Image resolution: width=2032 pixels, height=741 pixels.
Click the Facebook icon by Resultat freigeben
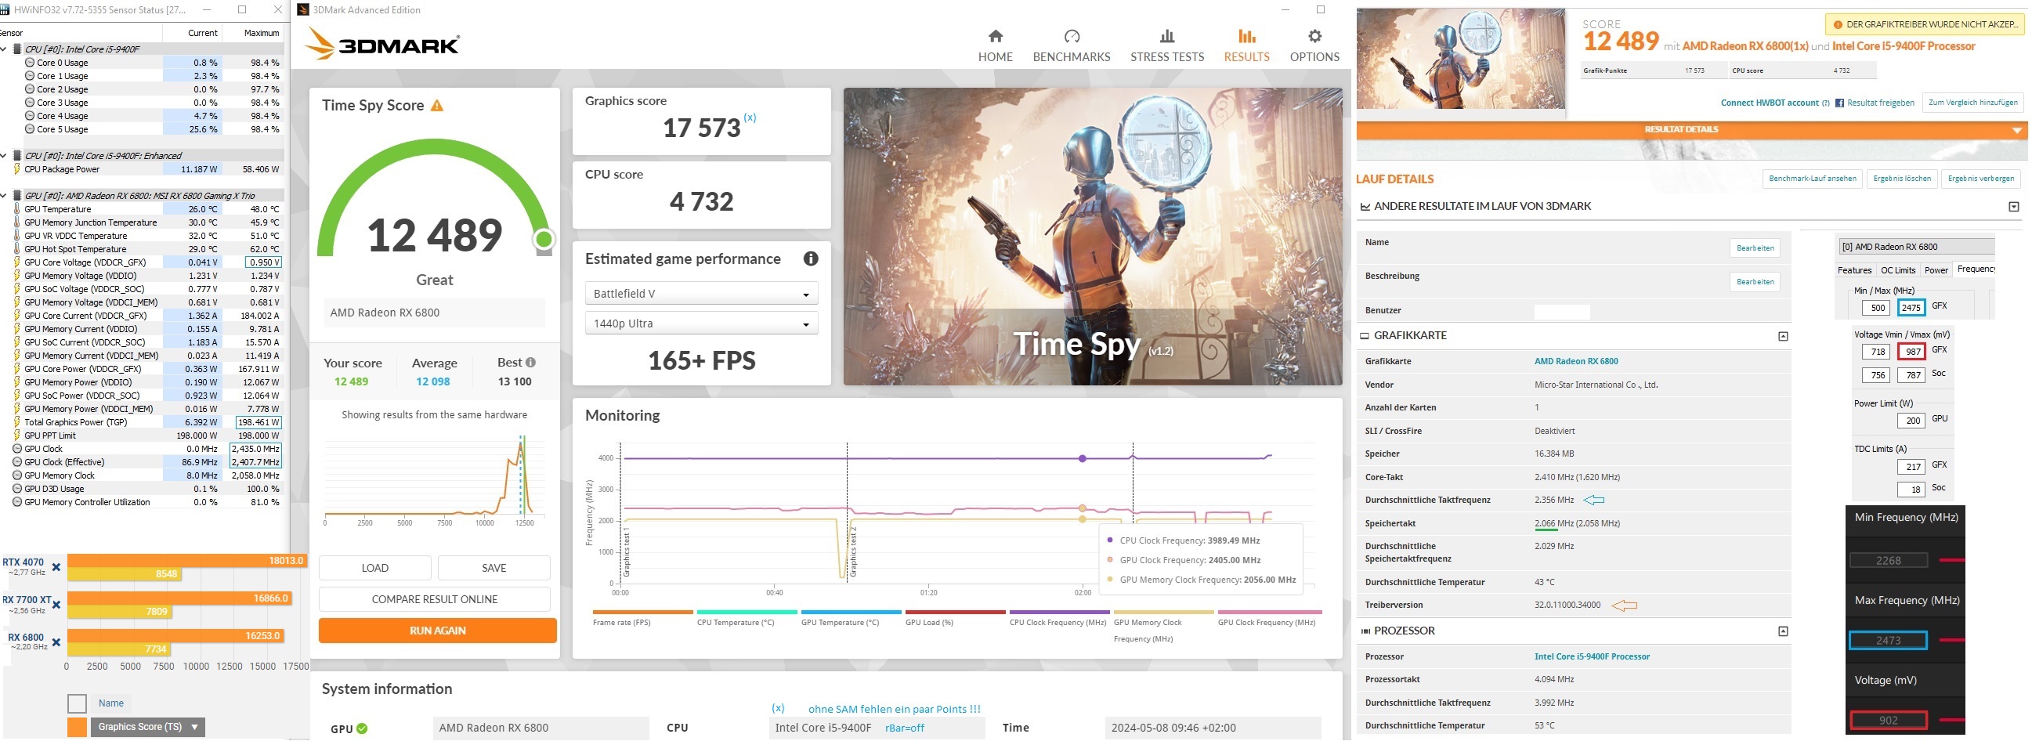pyautogui.click(x=1839, y=103)
